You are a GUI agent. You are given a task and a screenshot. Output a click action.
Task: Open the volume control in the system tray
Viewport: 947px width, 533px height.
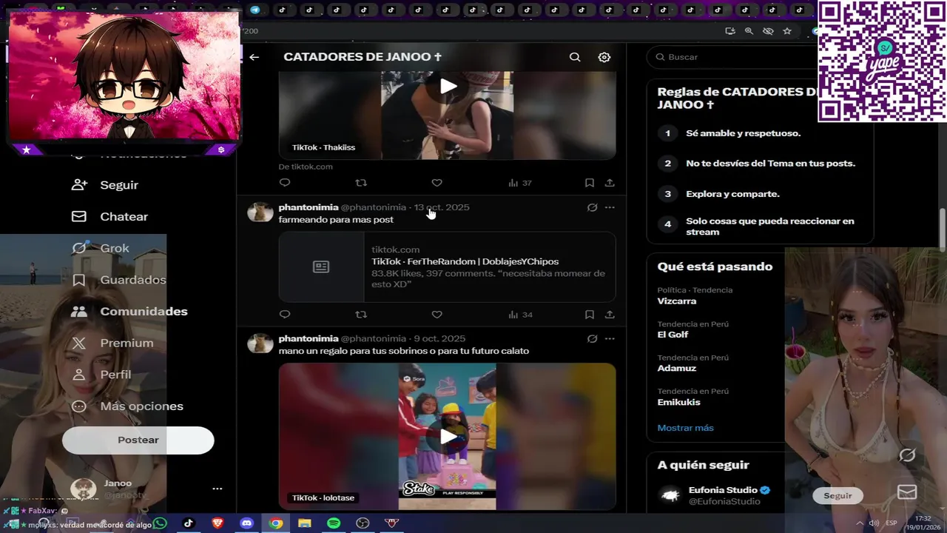pyautogui.click(x=874, y=523)
